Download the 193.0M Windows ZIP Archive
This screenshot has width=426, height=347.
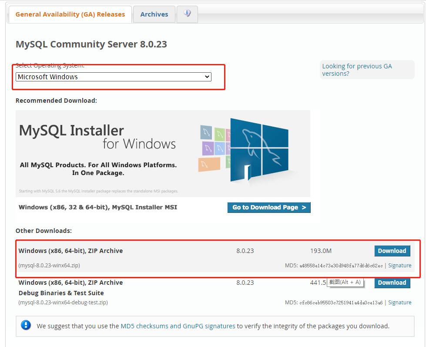click(392, 251)
